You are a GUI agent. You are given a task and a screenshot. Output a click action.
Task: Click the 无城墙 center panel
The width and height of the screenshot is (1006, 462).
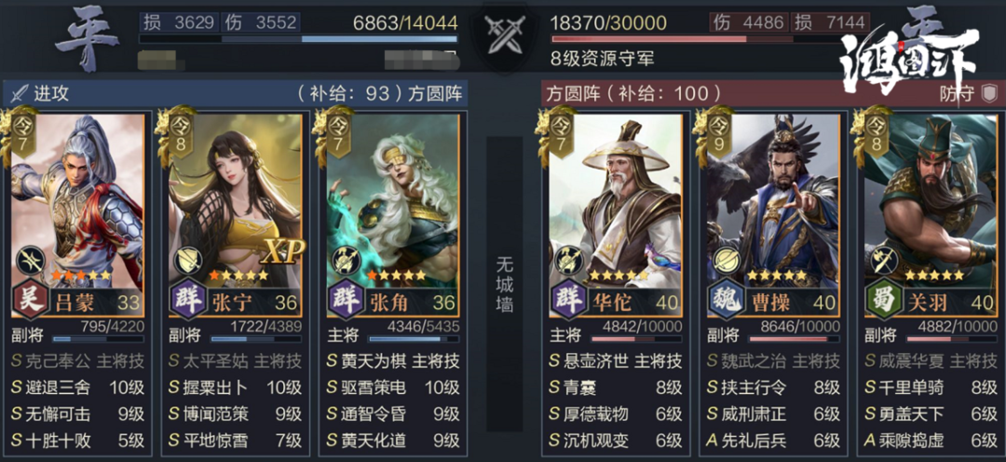coord(504,283)
